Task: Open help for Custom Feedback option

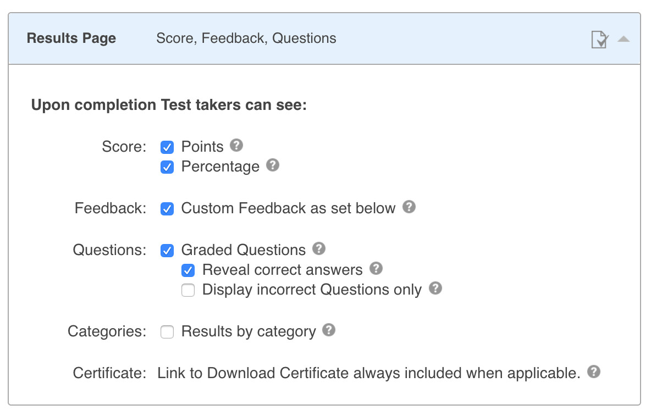Action: [x=409, y=207]
